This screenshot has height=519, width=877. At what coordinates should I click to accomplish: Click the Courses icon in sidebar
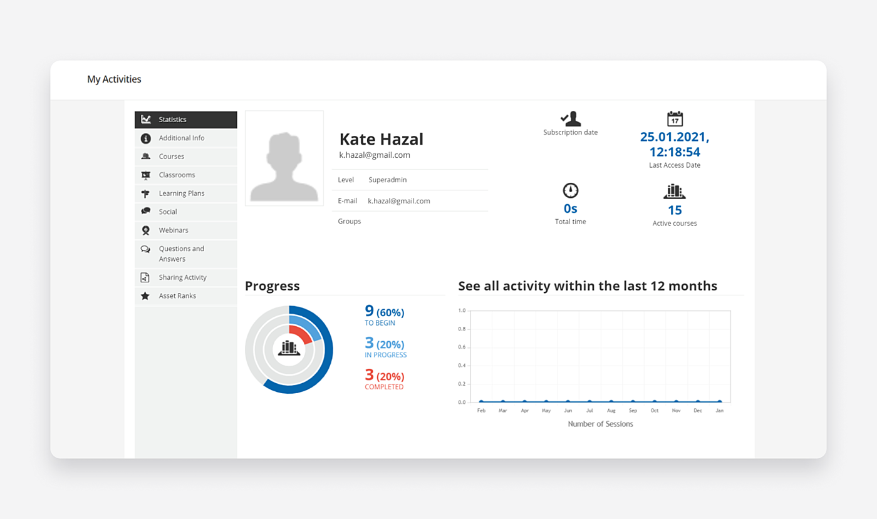tap(146, 157)
